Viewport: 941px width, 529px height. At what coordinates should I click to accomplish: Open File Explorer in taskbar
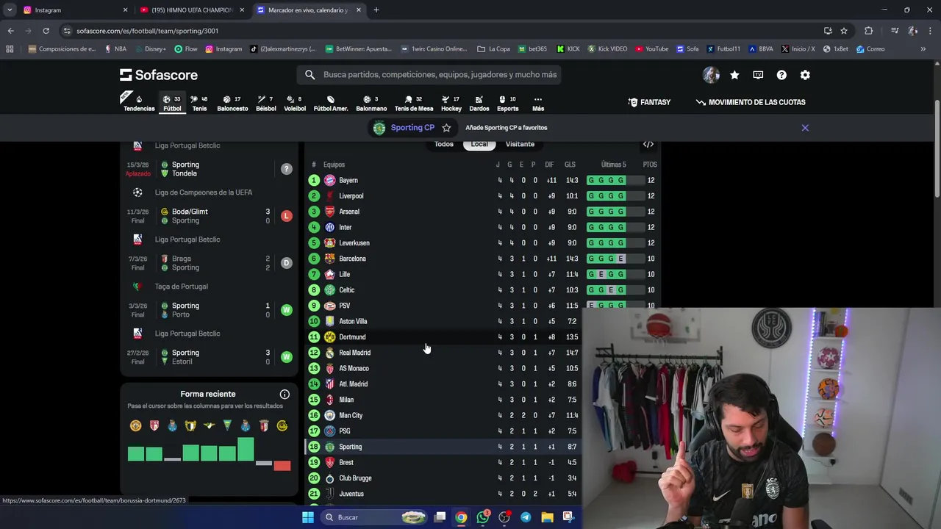(x=547, y=517)
